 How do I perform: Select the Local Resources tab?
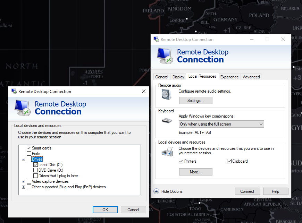tap(202, 76)
